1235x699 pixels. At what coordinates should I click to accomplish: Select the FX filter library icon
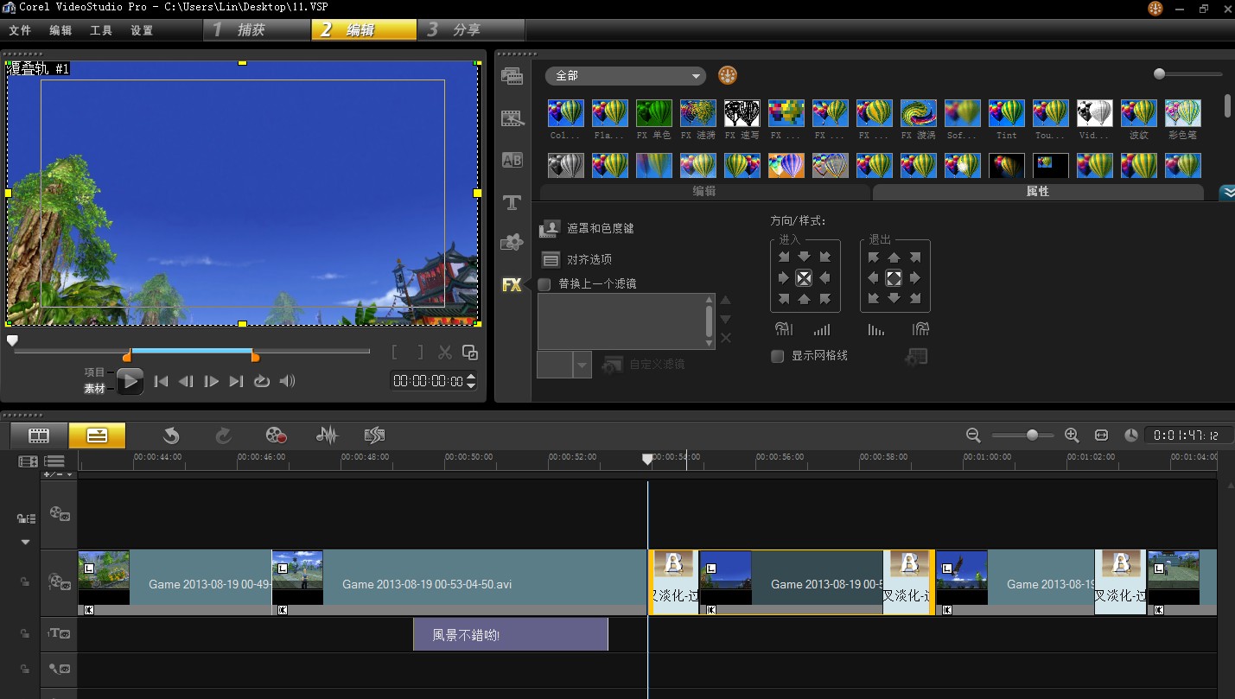pos(512,284)
